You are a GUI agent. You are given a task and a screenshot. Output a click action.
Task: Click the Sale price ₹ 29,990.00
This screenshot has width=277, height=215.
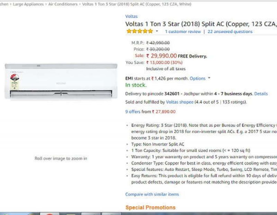(161, 56)
